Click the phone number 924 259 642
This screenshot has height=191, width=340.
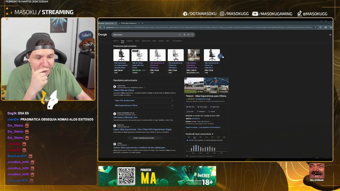coord(196,119)
